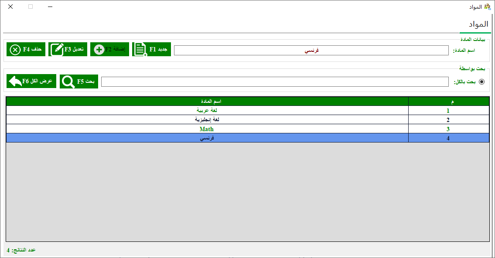The image size is (495, 258).
Task: Click the app icon in the title bar
Action: [x=488, y=7]
